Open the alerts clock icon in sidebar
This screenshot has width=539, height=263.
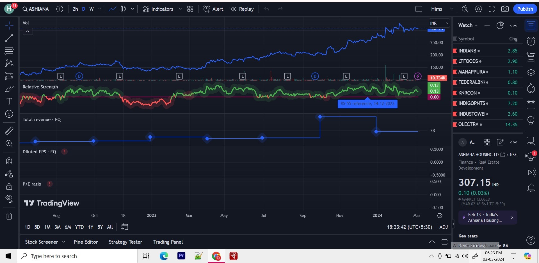click(x=531, y=41)
